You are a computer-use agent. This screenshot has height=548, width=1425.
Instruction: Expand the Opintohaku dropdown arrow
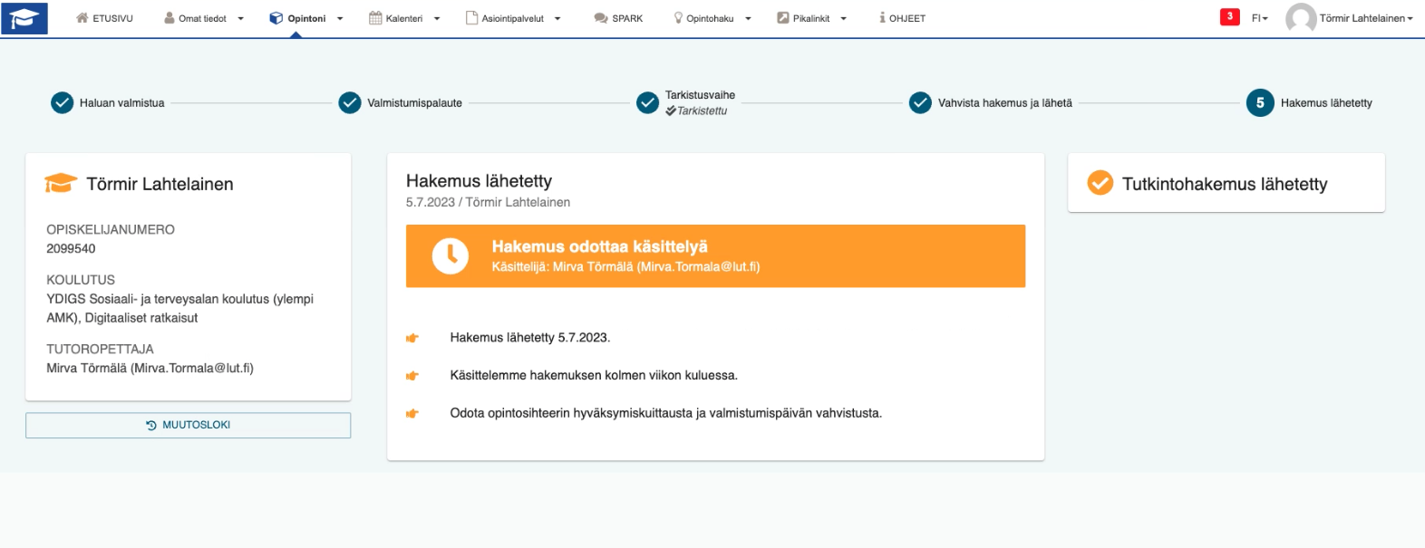[748, 19]
